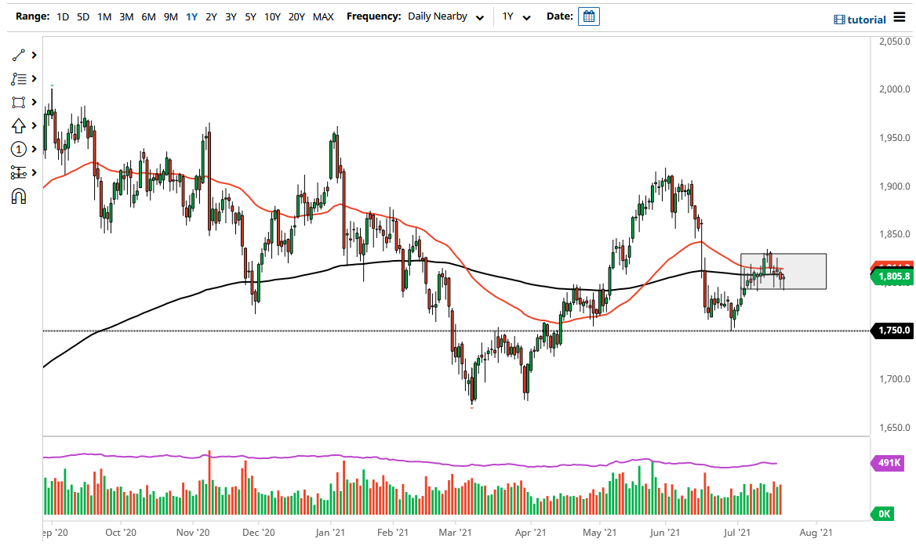Choose the up arrow marker tool
Screen dimensions: 916x546
[19, 125]
